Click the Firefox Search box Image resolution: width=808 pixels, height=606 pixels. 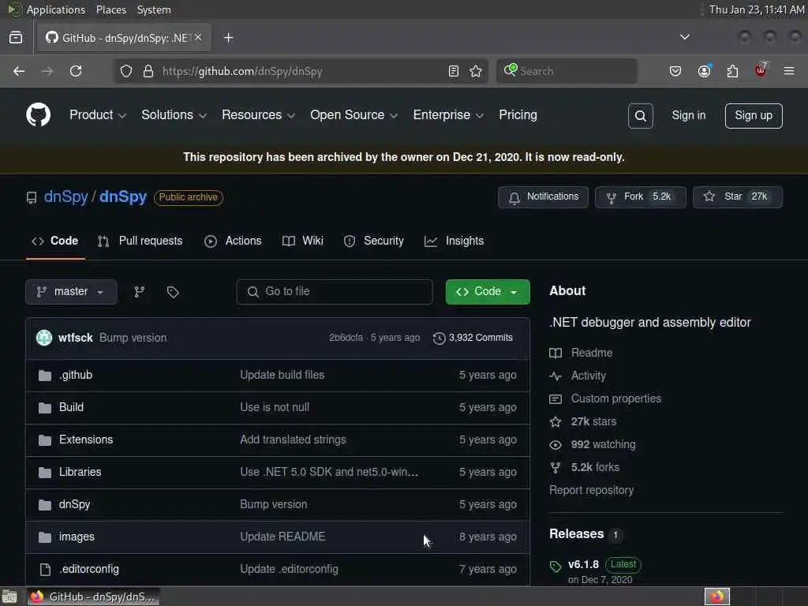[567, 71]
